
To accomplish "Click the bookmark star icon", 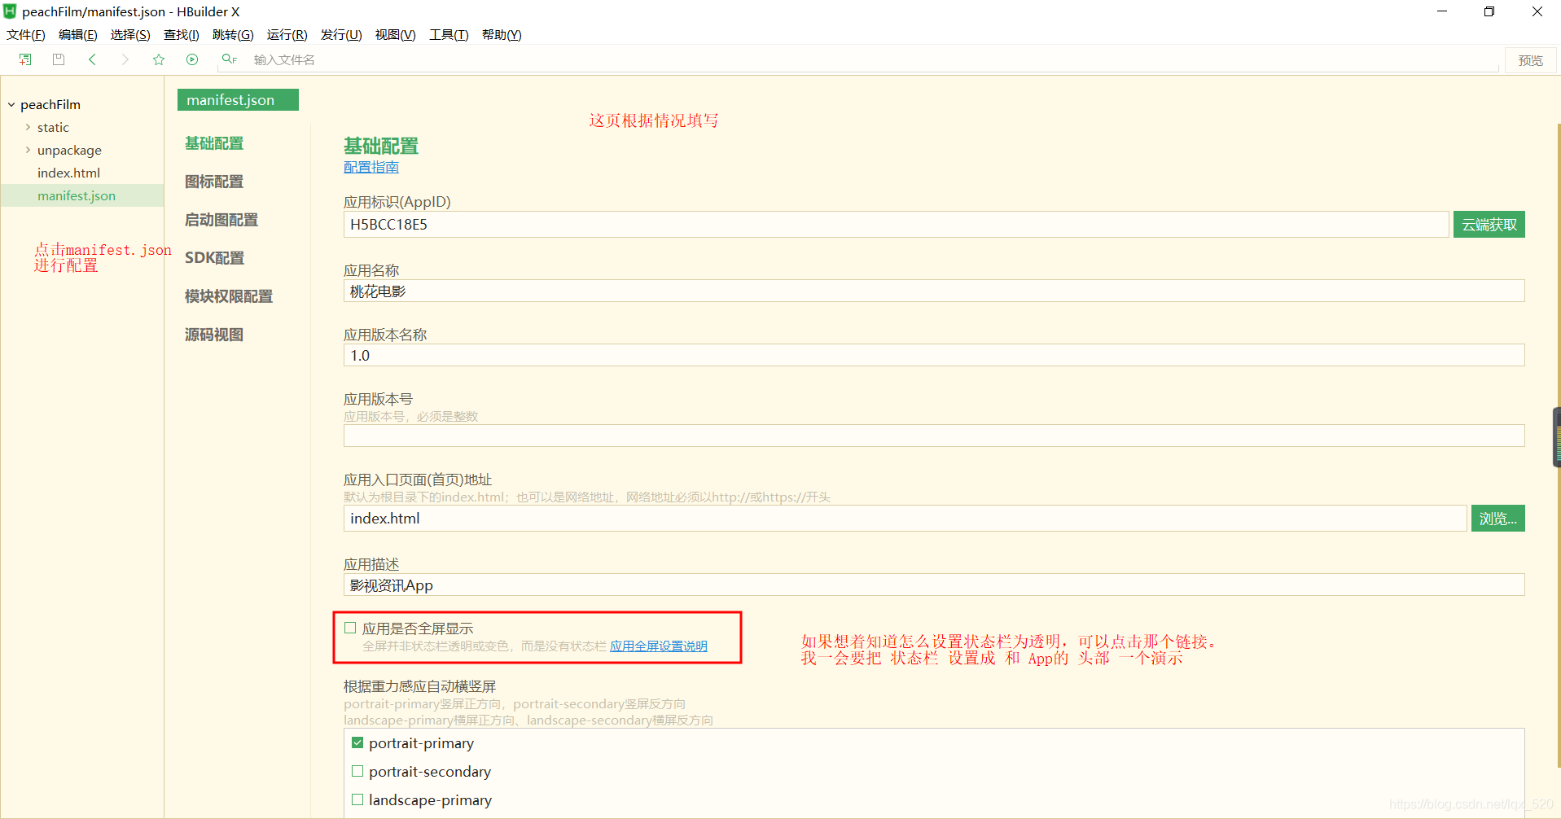I will pyautogui.click(x=159, y=59).
